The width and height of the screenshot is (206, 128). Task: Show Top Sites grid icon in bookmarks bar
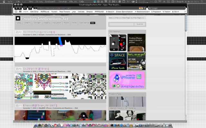pos(20,12)
